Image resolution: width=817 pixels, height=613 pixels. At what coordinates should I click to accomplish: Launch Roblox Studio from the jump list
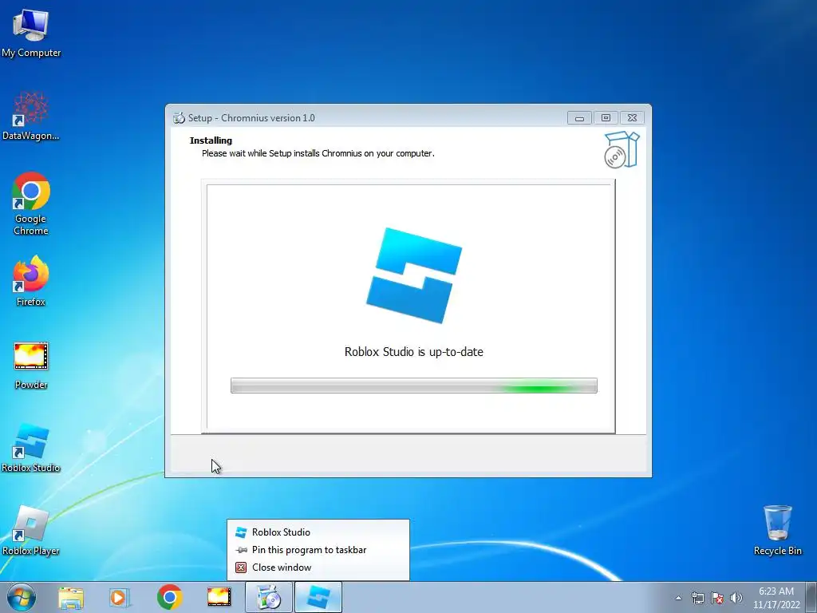(x=318, y=532)
